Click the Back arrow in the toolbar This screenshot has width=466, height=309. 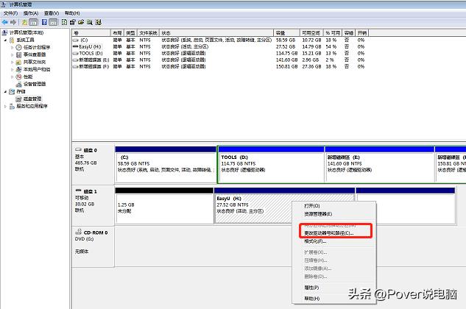click(x=6, y=23)
